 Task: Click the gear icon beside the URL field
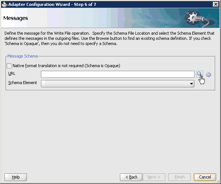pyautogui.click(x=208, y=74)
